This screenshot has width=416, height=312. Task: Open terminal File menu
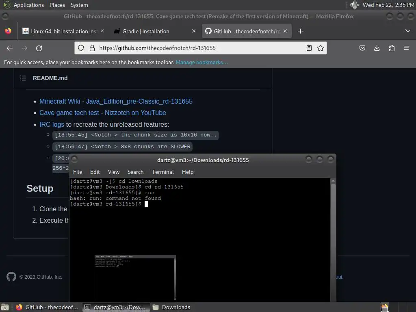(78, 172)
